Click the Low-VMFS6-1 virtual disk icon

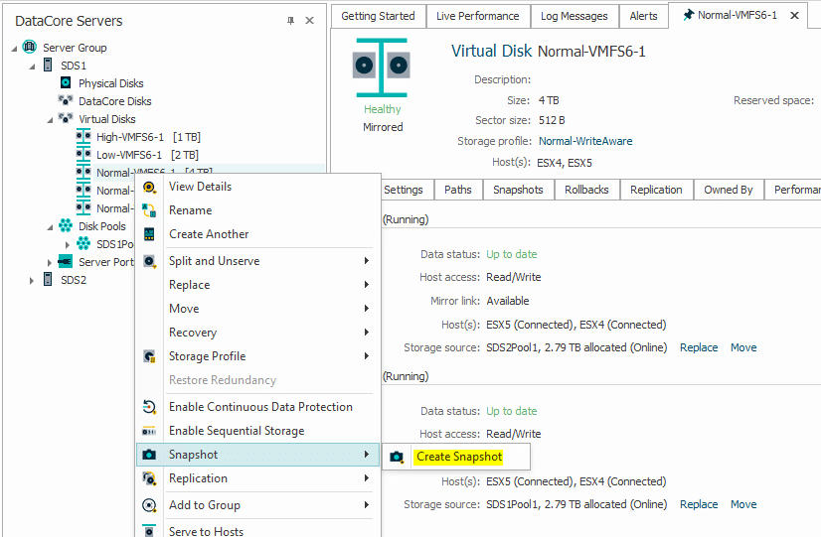[83, 154]
